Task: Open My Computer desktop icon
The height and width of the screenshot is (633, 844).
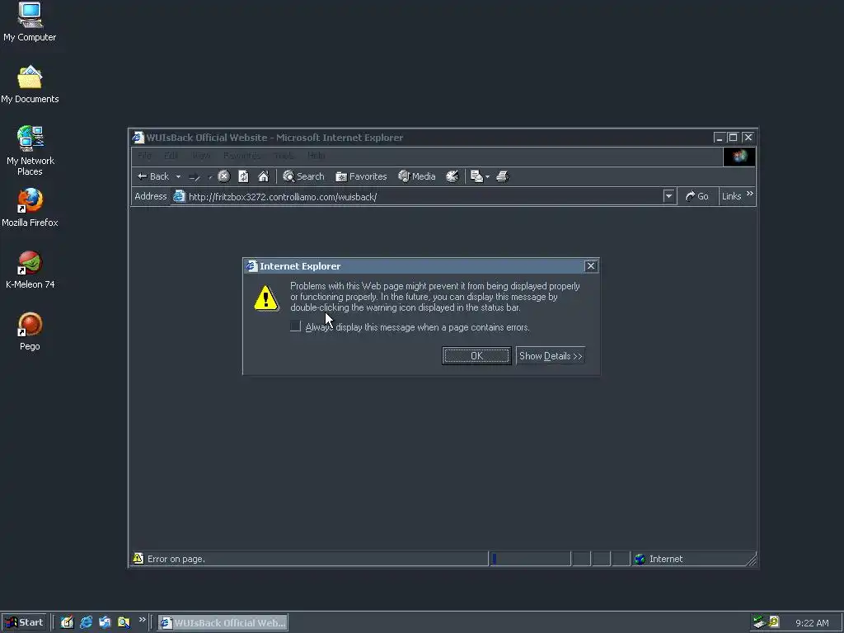Action: pyautogui.click(x=30, y=22)
